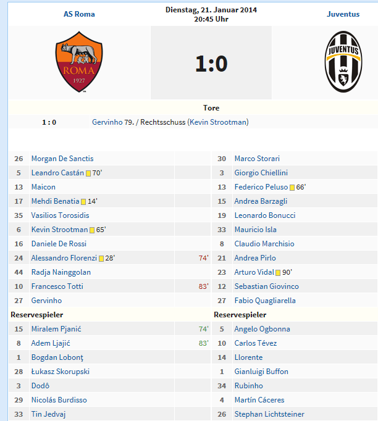The height and width of the screenshot is (421, 378).
Task: Open the AS Roma team link
Action: [x=79, y=14]
